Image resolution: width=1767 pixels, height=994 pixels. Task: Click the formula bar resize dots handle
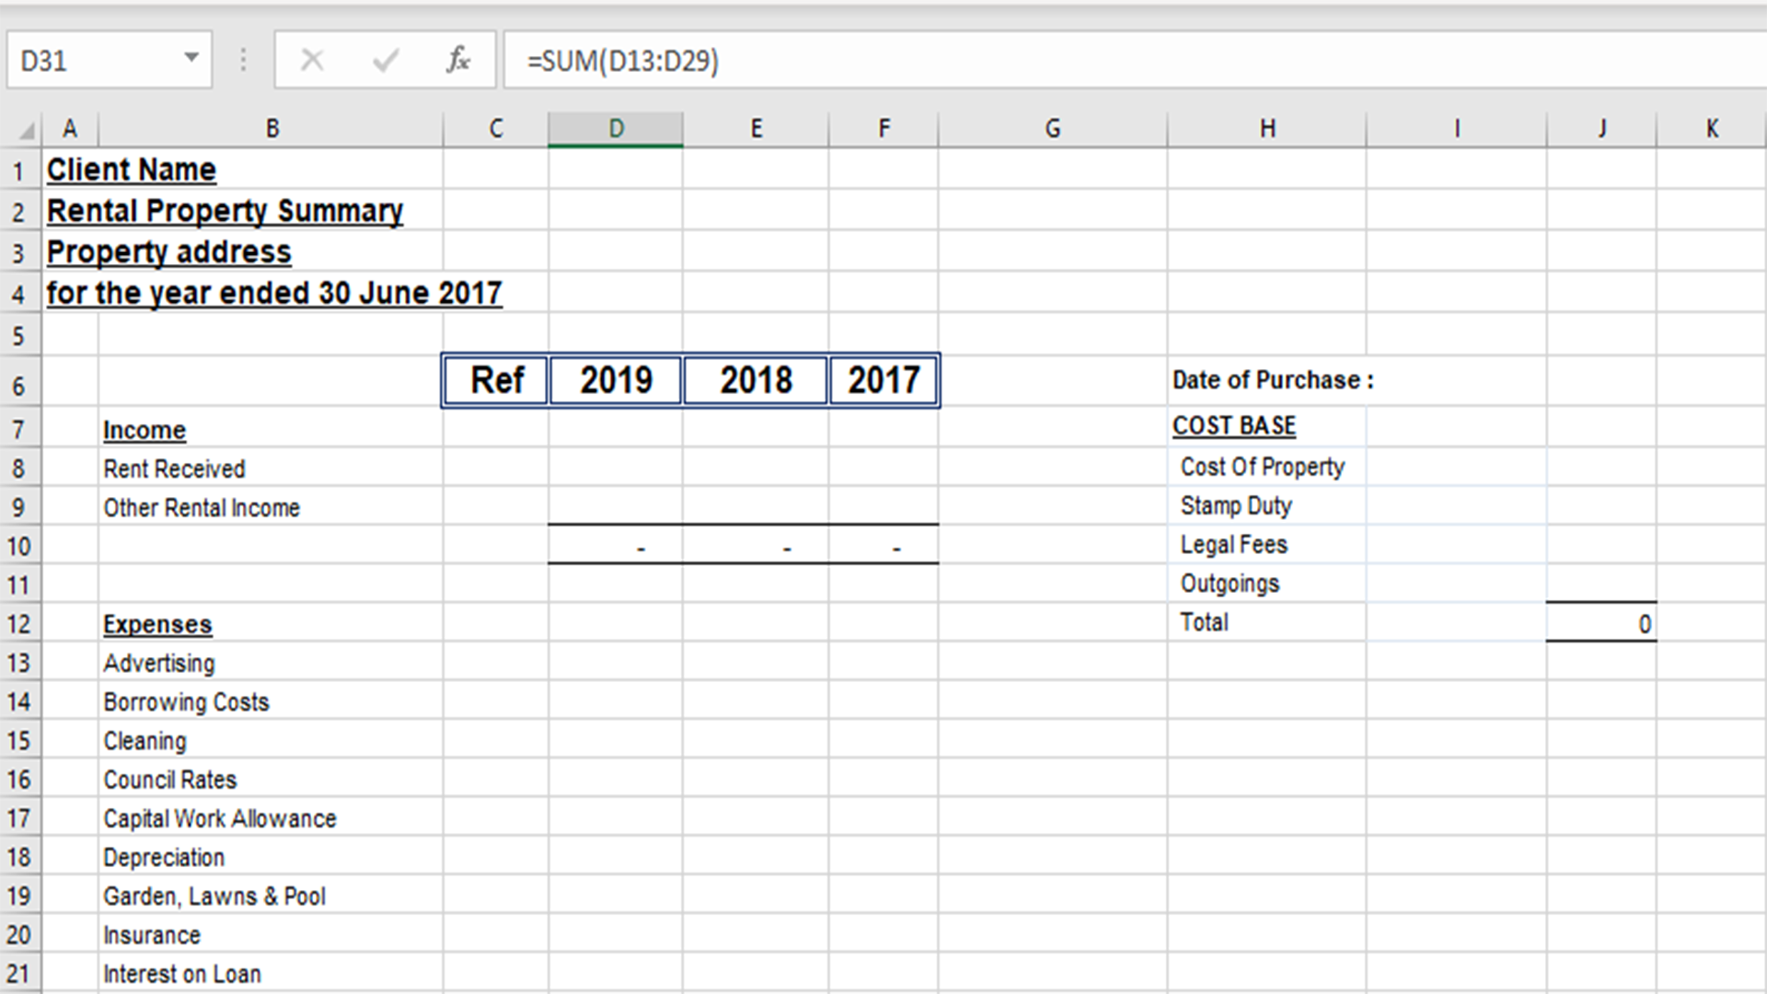coord(243,61)
